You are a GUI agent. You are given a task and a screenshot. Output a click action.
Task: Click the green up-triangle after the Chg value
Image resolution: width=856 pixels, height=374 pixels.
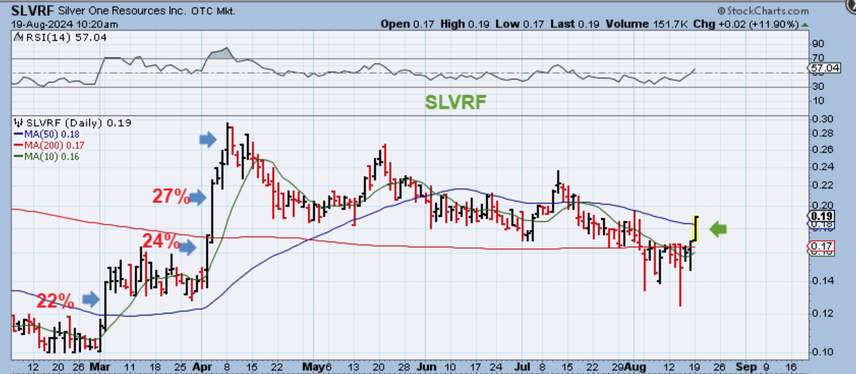tap(805, 25)
